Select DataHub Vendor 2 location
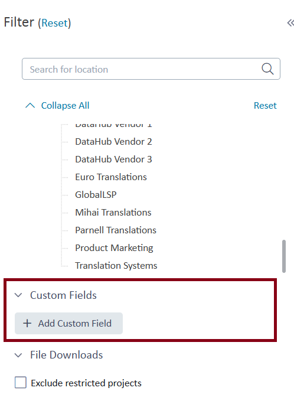Image resolution: width=294 pixels, height=404 pixels. (113, 141)
